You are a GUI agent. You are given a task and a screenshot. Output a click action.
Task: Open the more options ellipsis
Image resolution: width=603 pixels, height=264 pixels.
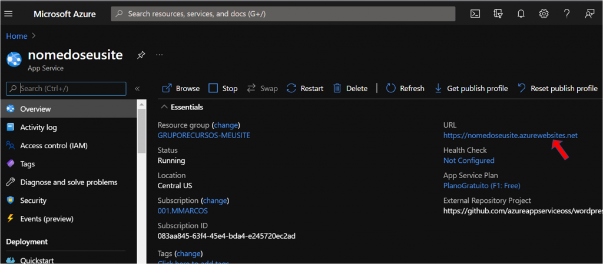pos(159,55)
